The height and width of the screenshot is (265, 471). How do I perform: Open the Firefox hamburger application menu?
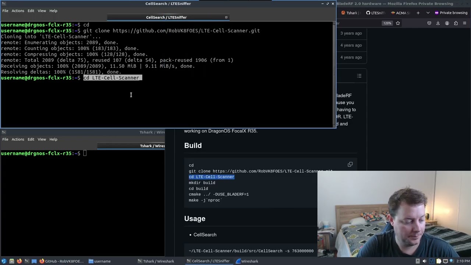point(465,23)
